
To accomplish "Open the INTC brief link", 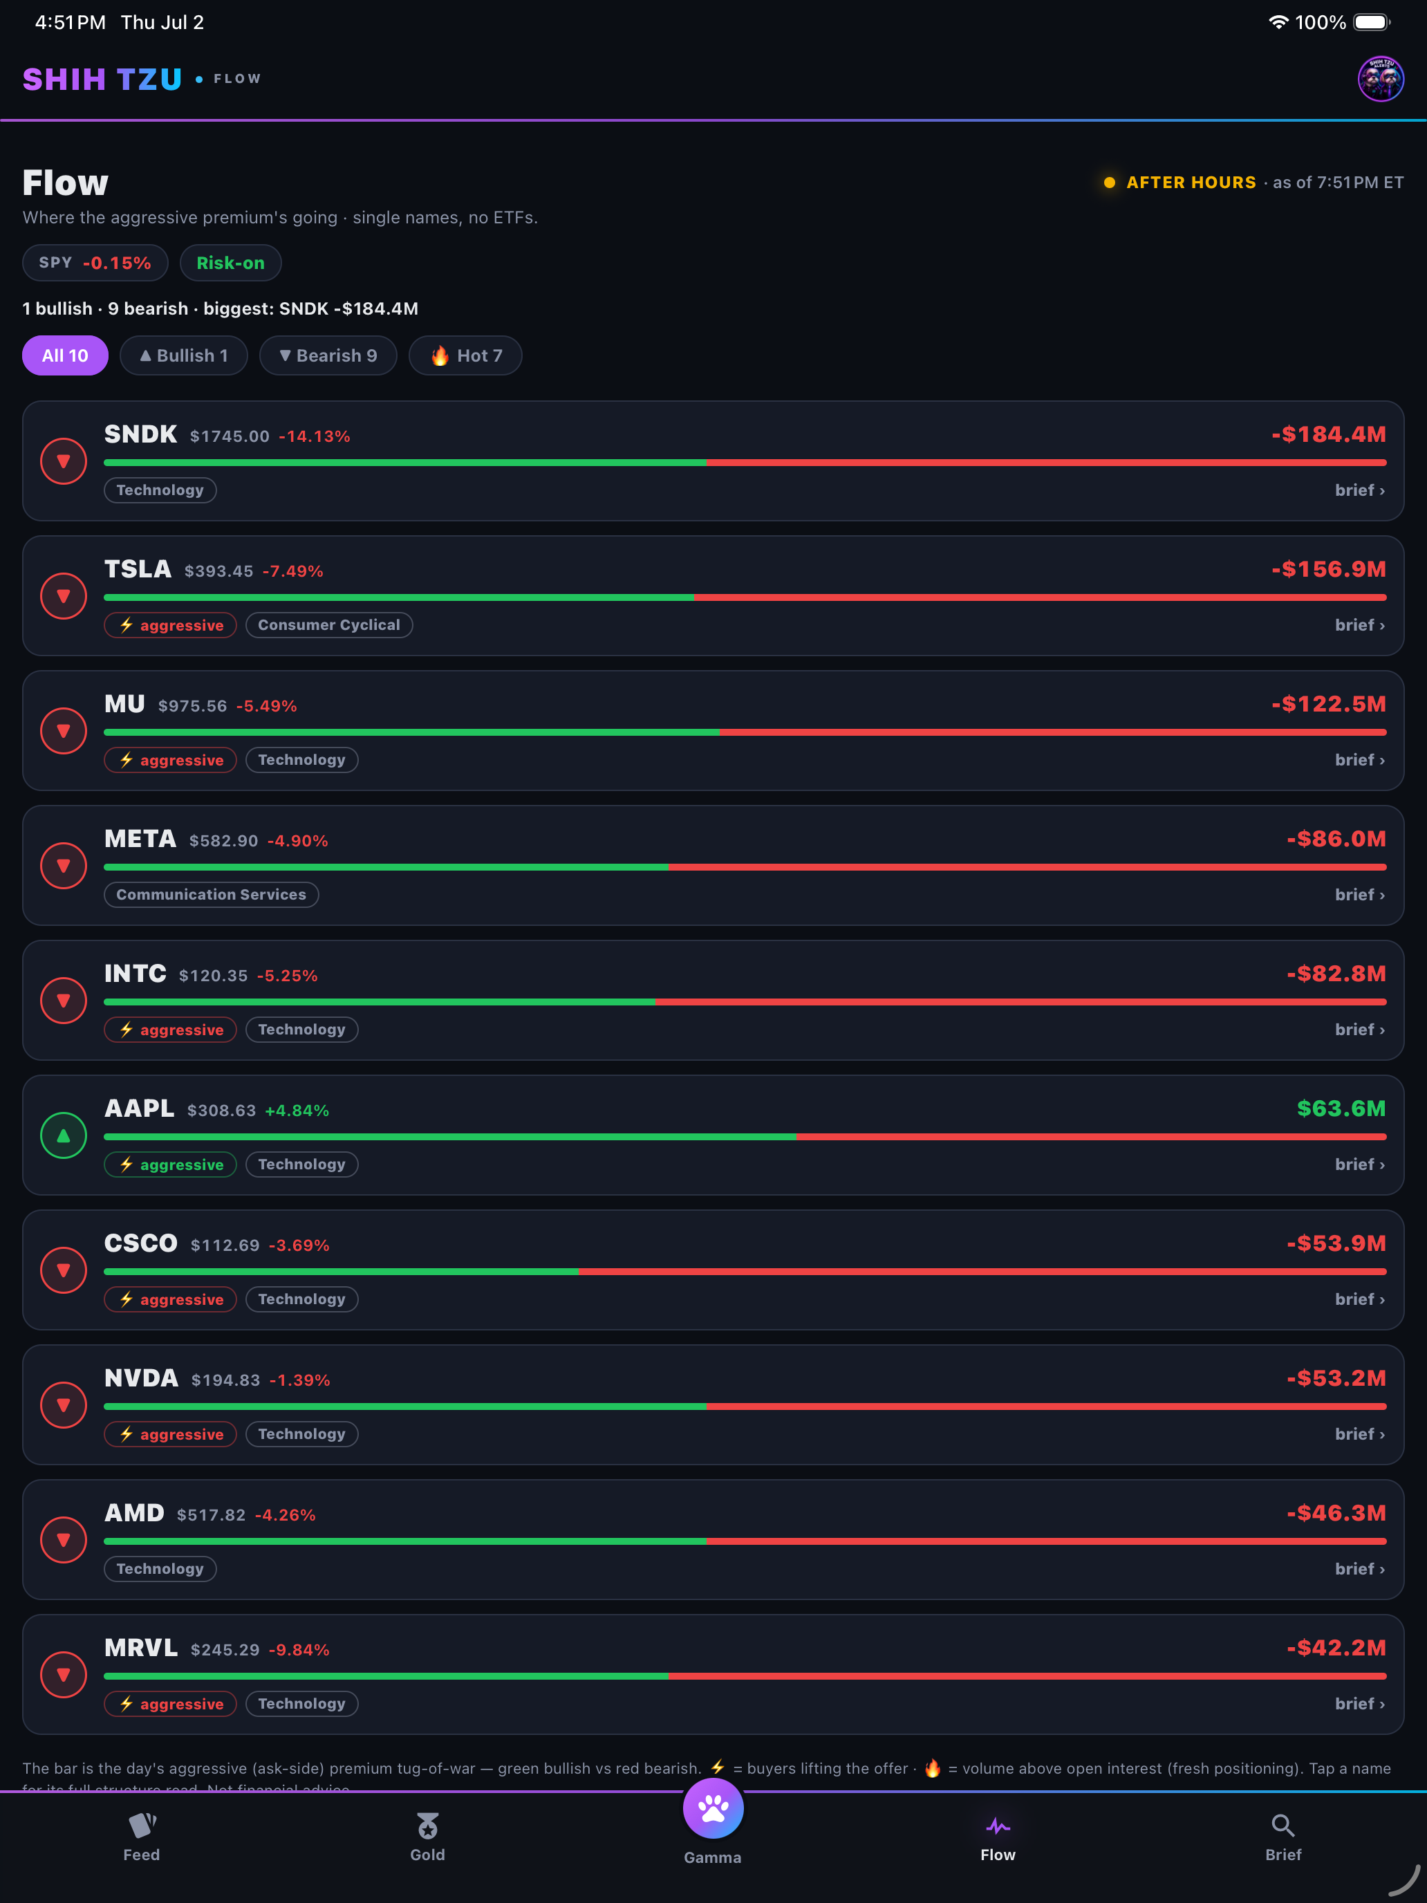I will (1360, 1030).
